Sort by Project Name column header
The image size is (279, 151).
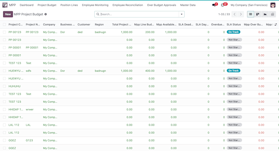click(33, 25)
